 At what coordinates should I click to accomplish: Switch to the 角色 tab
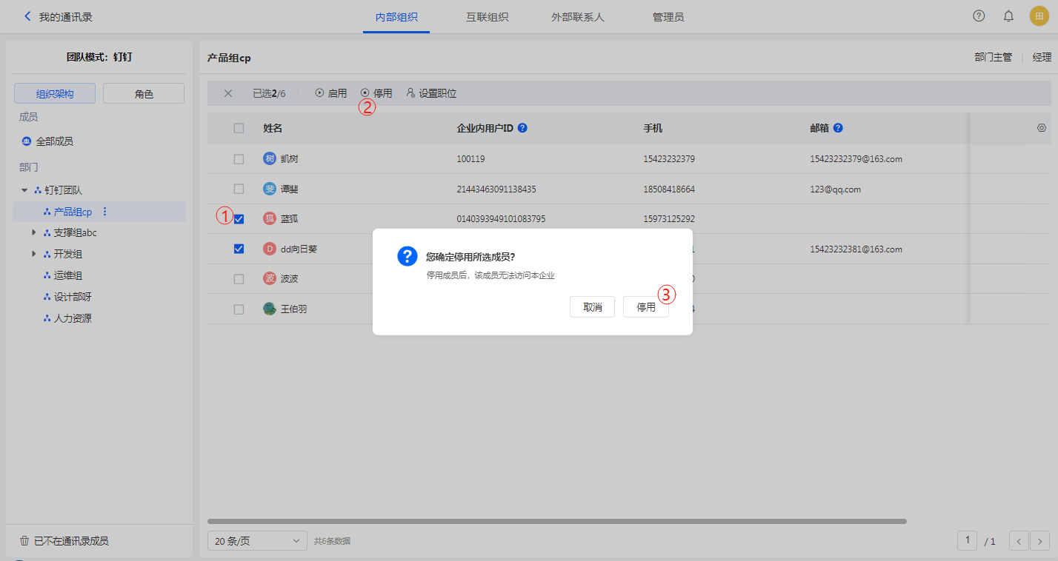coord(144,94)
